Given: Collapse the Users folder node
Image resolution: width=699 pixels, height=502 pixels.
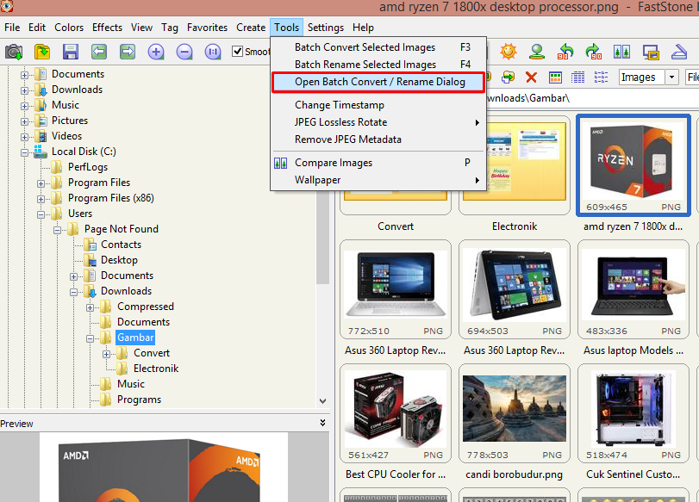Looking at the screenshot, I should (41, 214).
